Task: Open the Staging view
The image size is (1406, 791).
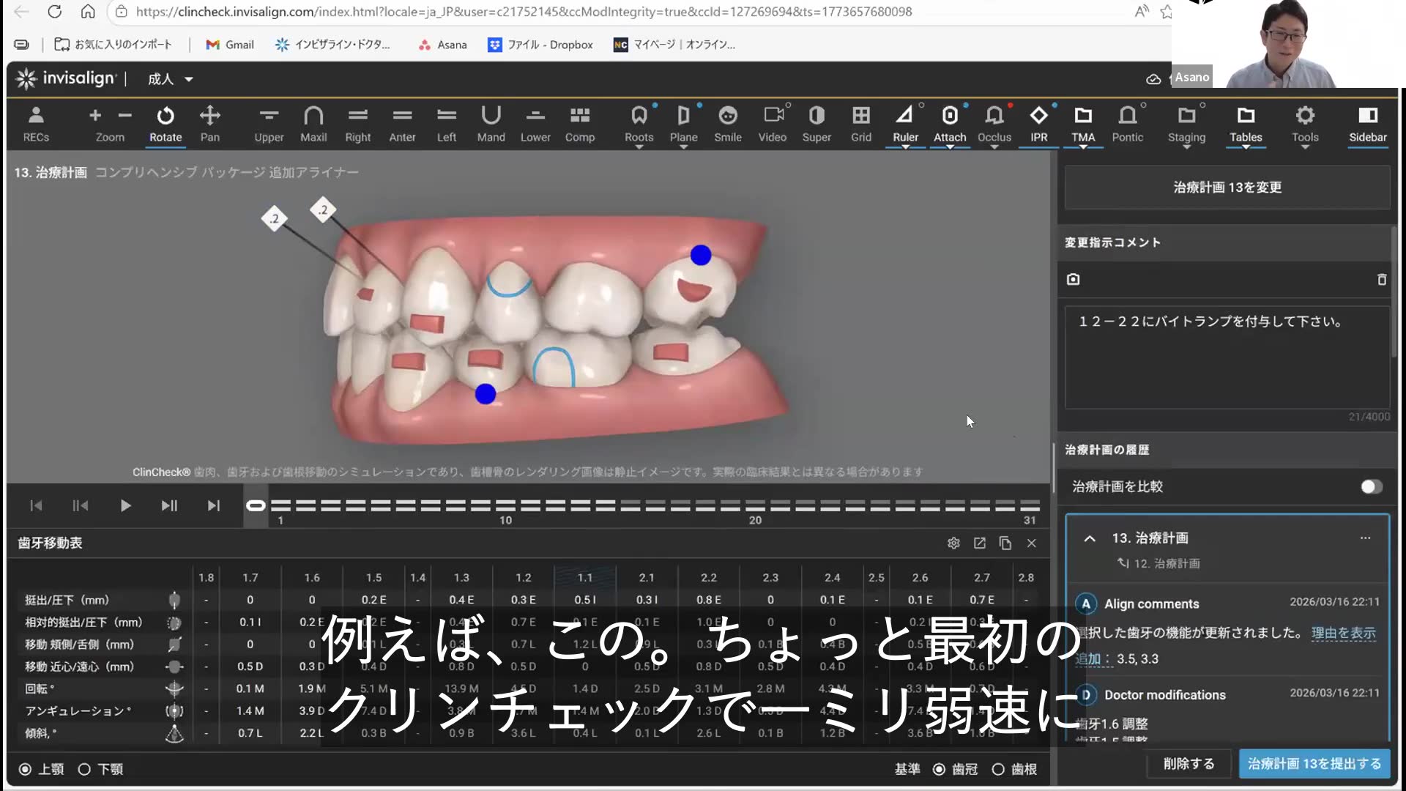Action: pyautogui.click(x=1186, y=125)
